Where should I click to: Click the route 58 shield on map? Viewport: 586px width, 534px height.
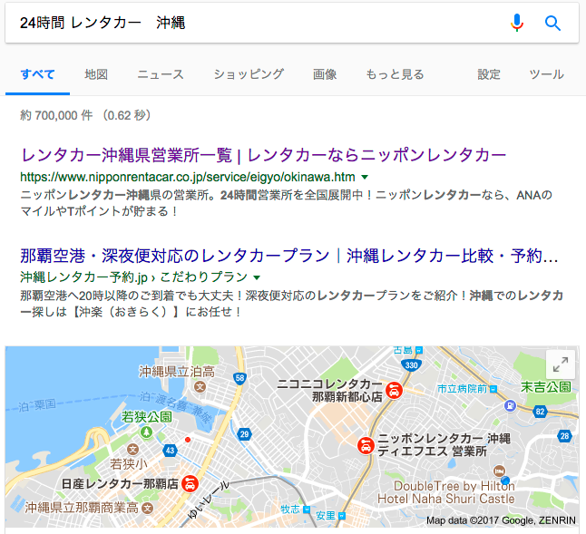click(239, 378)
